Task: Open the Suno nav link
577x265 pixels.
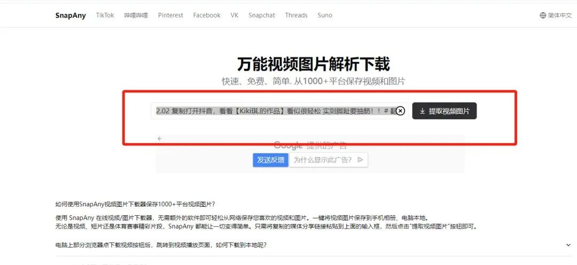Action: (325, 15)
